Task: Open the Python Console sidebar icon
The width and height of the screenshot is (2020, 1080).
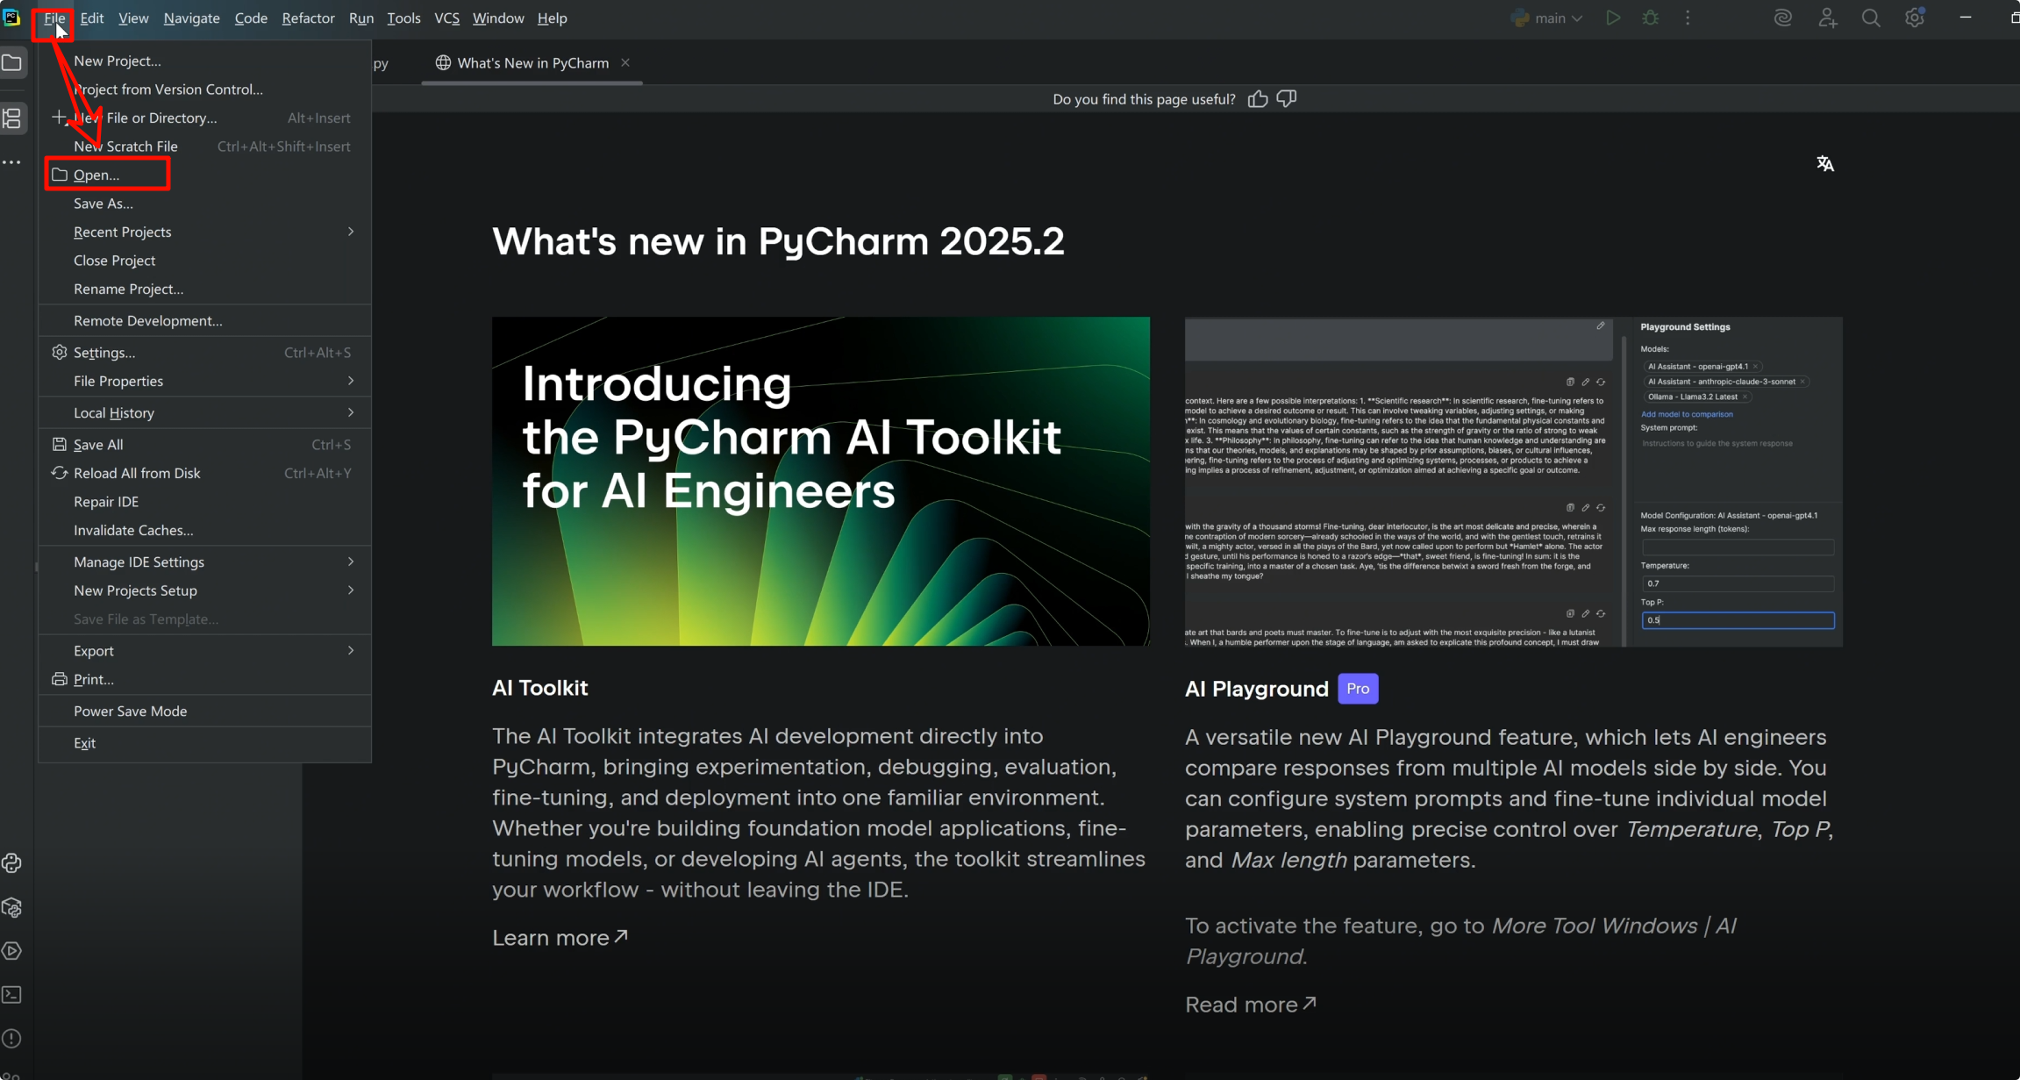Action: pyautogui.click(x=12, y=863)
